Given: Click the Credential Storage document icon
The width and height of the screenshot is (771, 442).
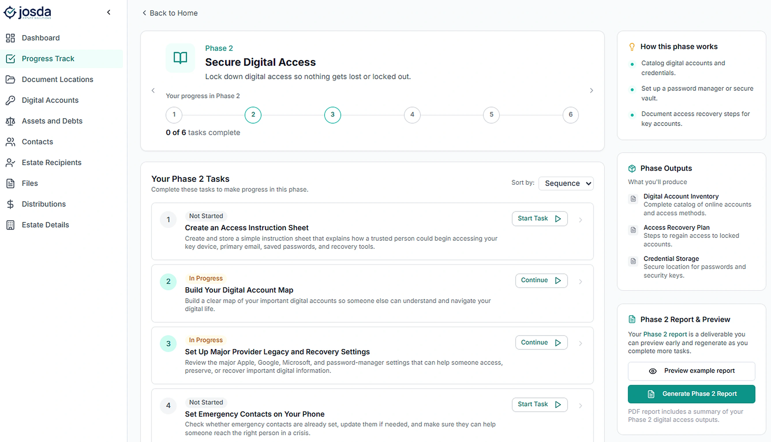Looking at the screenshot, I should [633, 261].
